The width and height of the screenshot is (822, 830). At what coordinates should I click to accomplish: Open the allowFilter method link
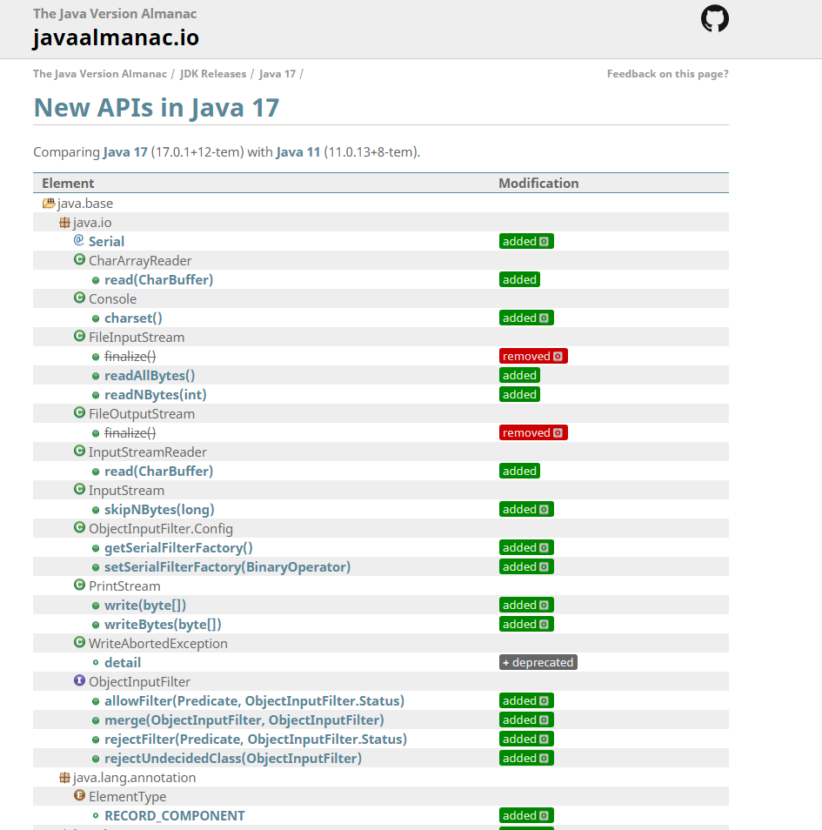255,701
